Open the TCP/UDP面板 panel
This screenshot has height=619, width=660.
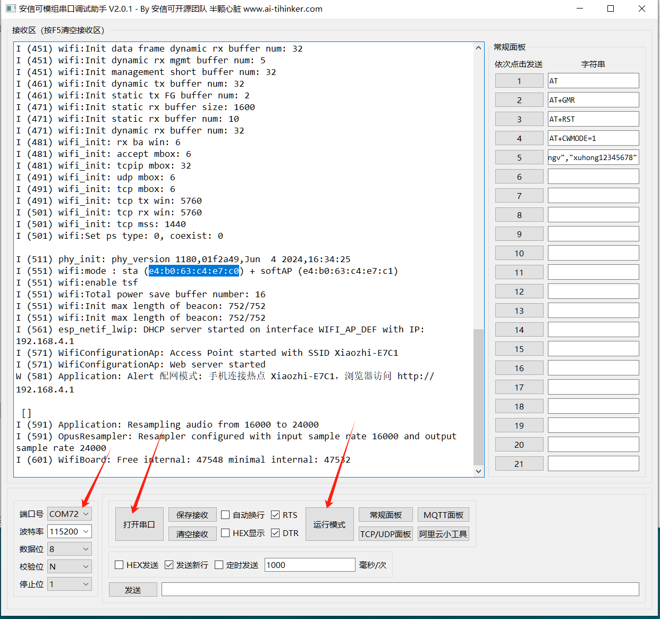point(385,534)
